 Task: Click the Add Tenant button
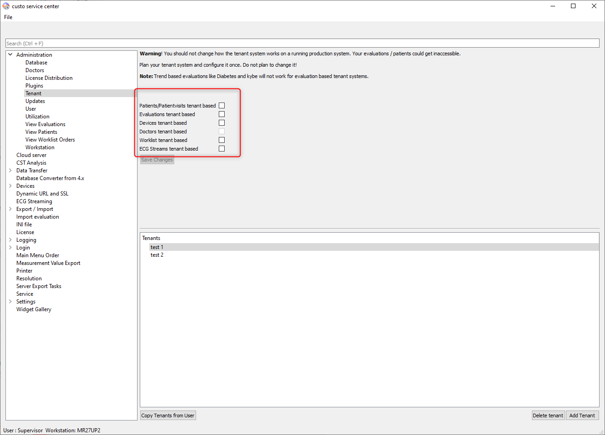[x=582, y=415]
